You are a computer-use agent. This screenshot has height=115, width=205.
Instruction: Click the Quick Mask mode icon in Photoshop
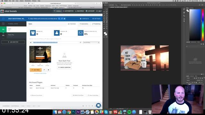(104, 37)
